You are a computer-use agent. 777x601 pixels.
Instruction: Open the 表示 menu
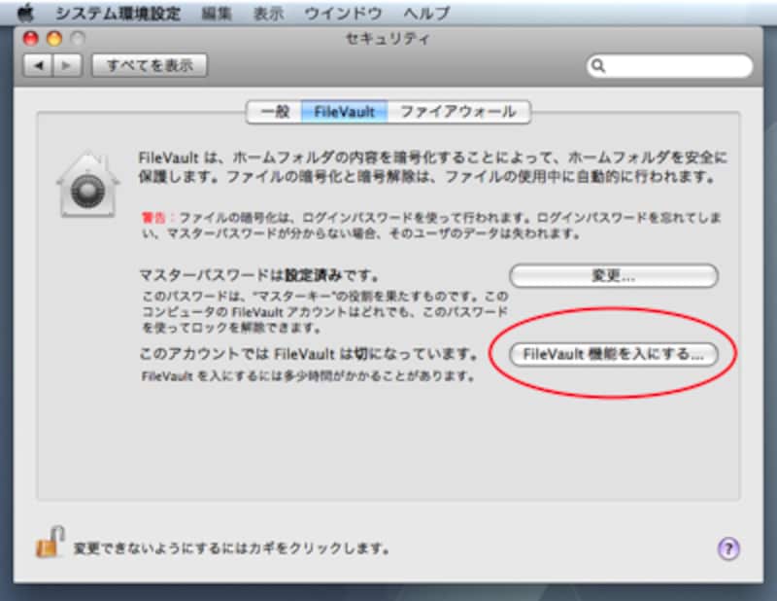point(269,13)
